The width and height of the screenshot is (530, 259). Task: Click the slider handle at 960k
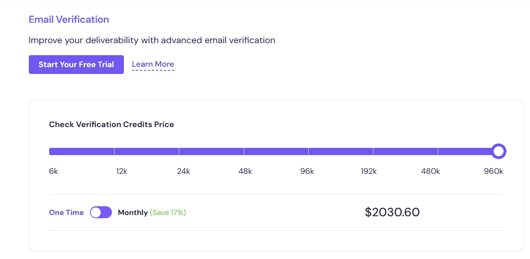[498, 151]
